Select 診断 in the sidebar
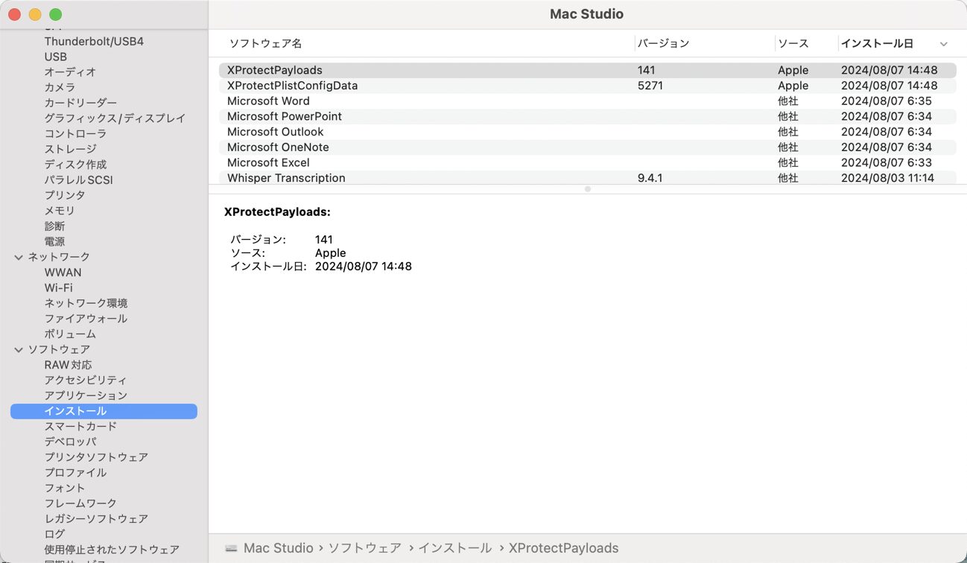967x563 pixels. (54, 226)
